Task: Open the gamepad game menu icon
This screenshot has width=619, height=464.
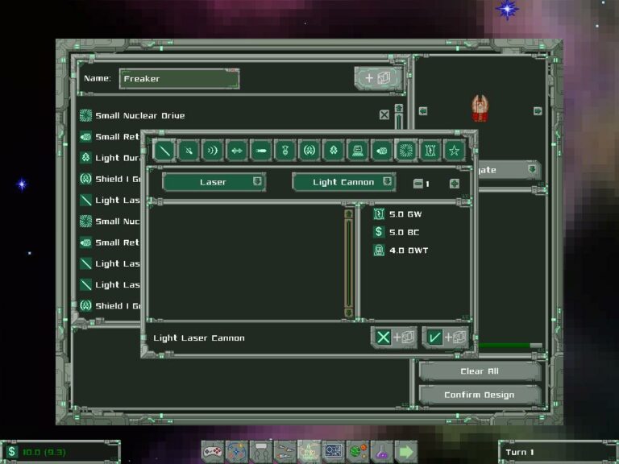Action: [213, 452]
